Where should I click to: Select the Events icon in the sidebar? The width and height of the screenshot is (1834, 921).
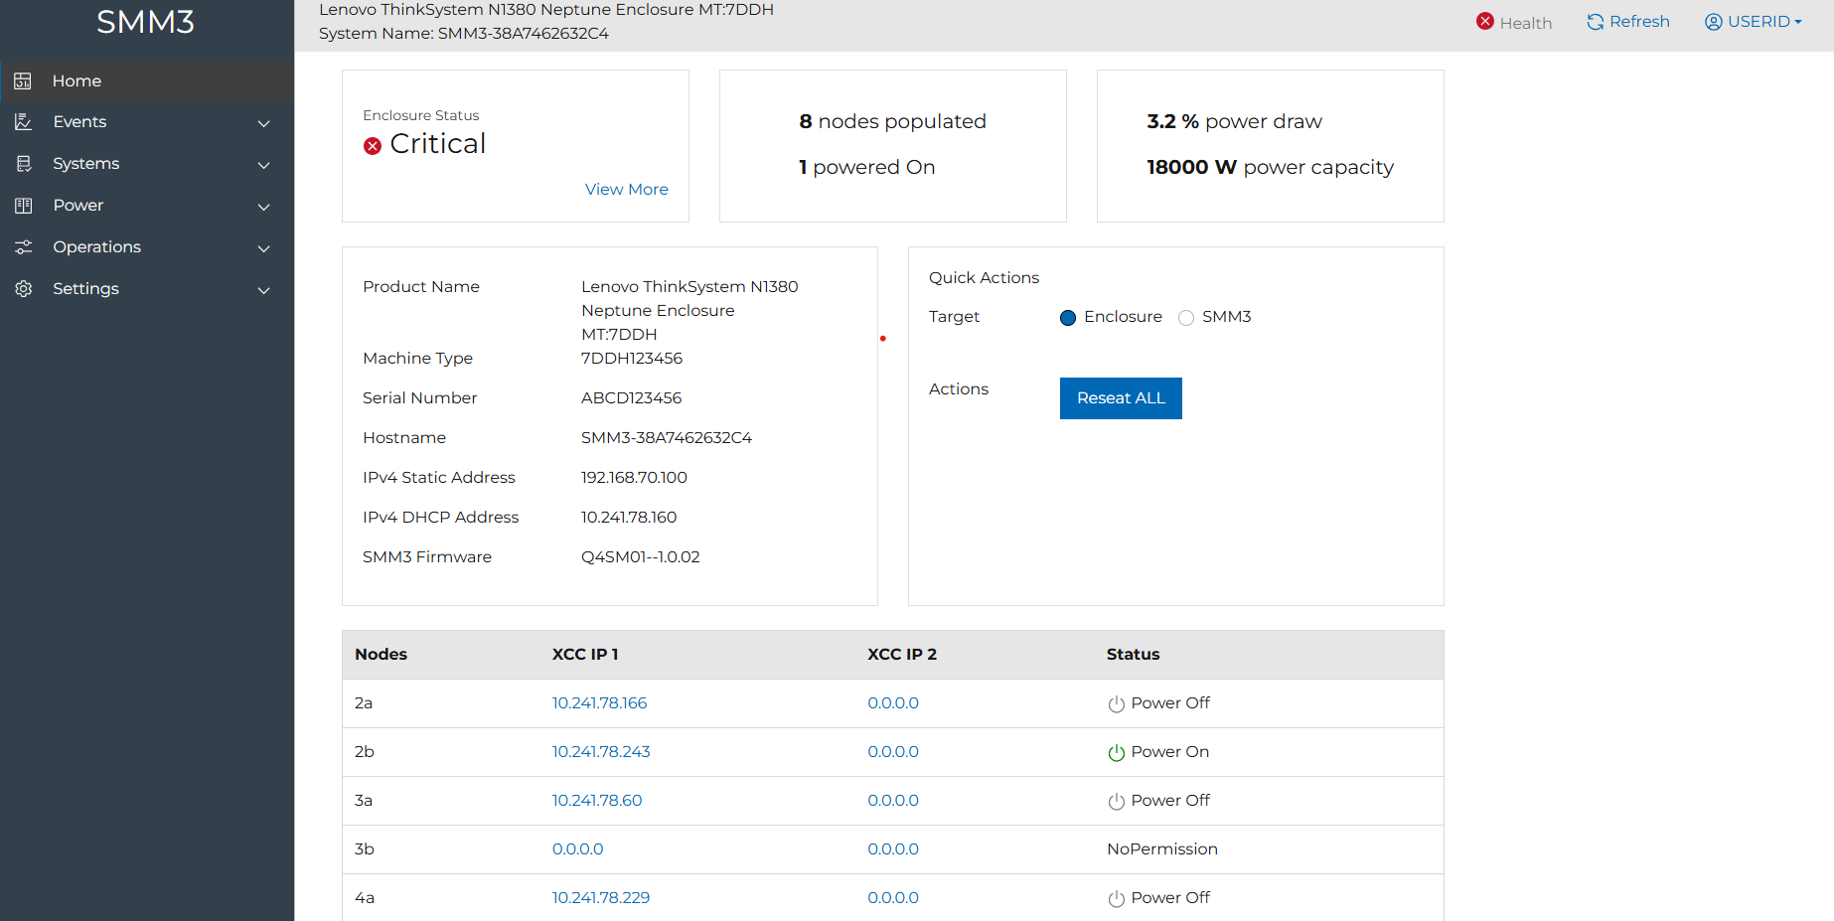[22, 121]
